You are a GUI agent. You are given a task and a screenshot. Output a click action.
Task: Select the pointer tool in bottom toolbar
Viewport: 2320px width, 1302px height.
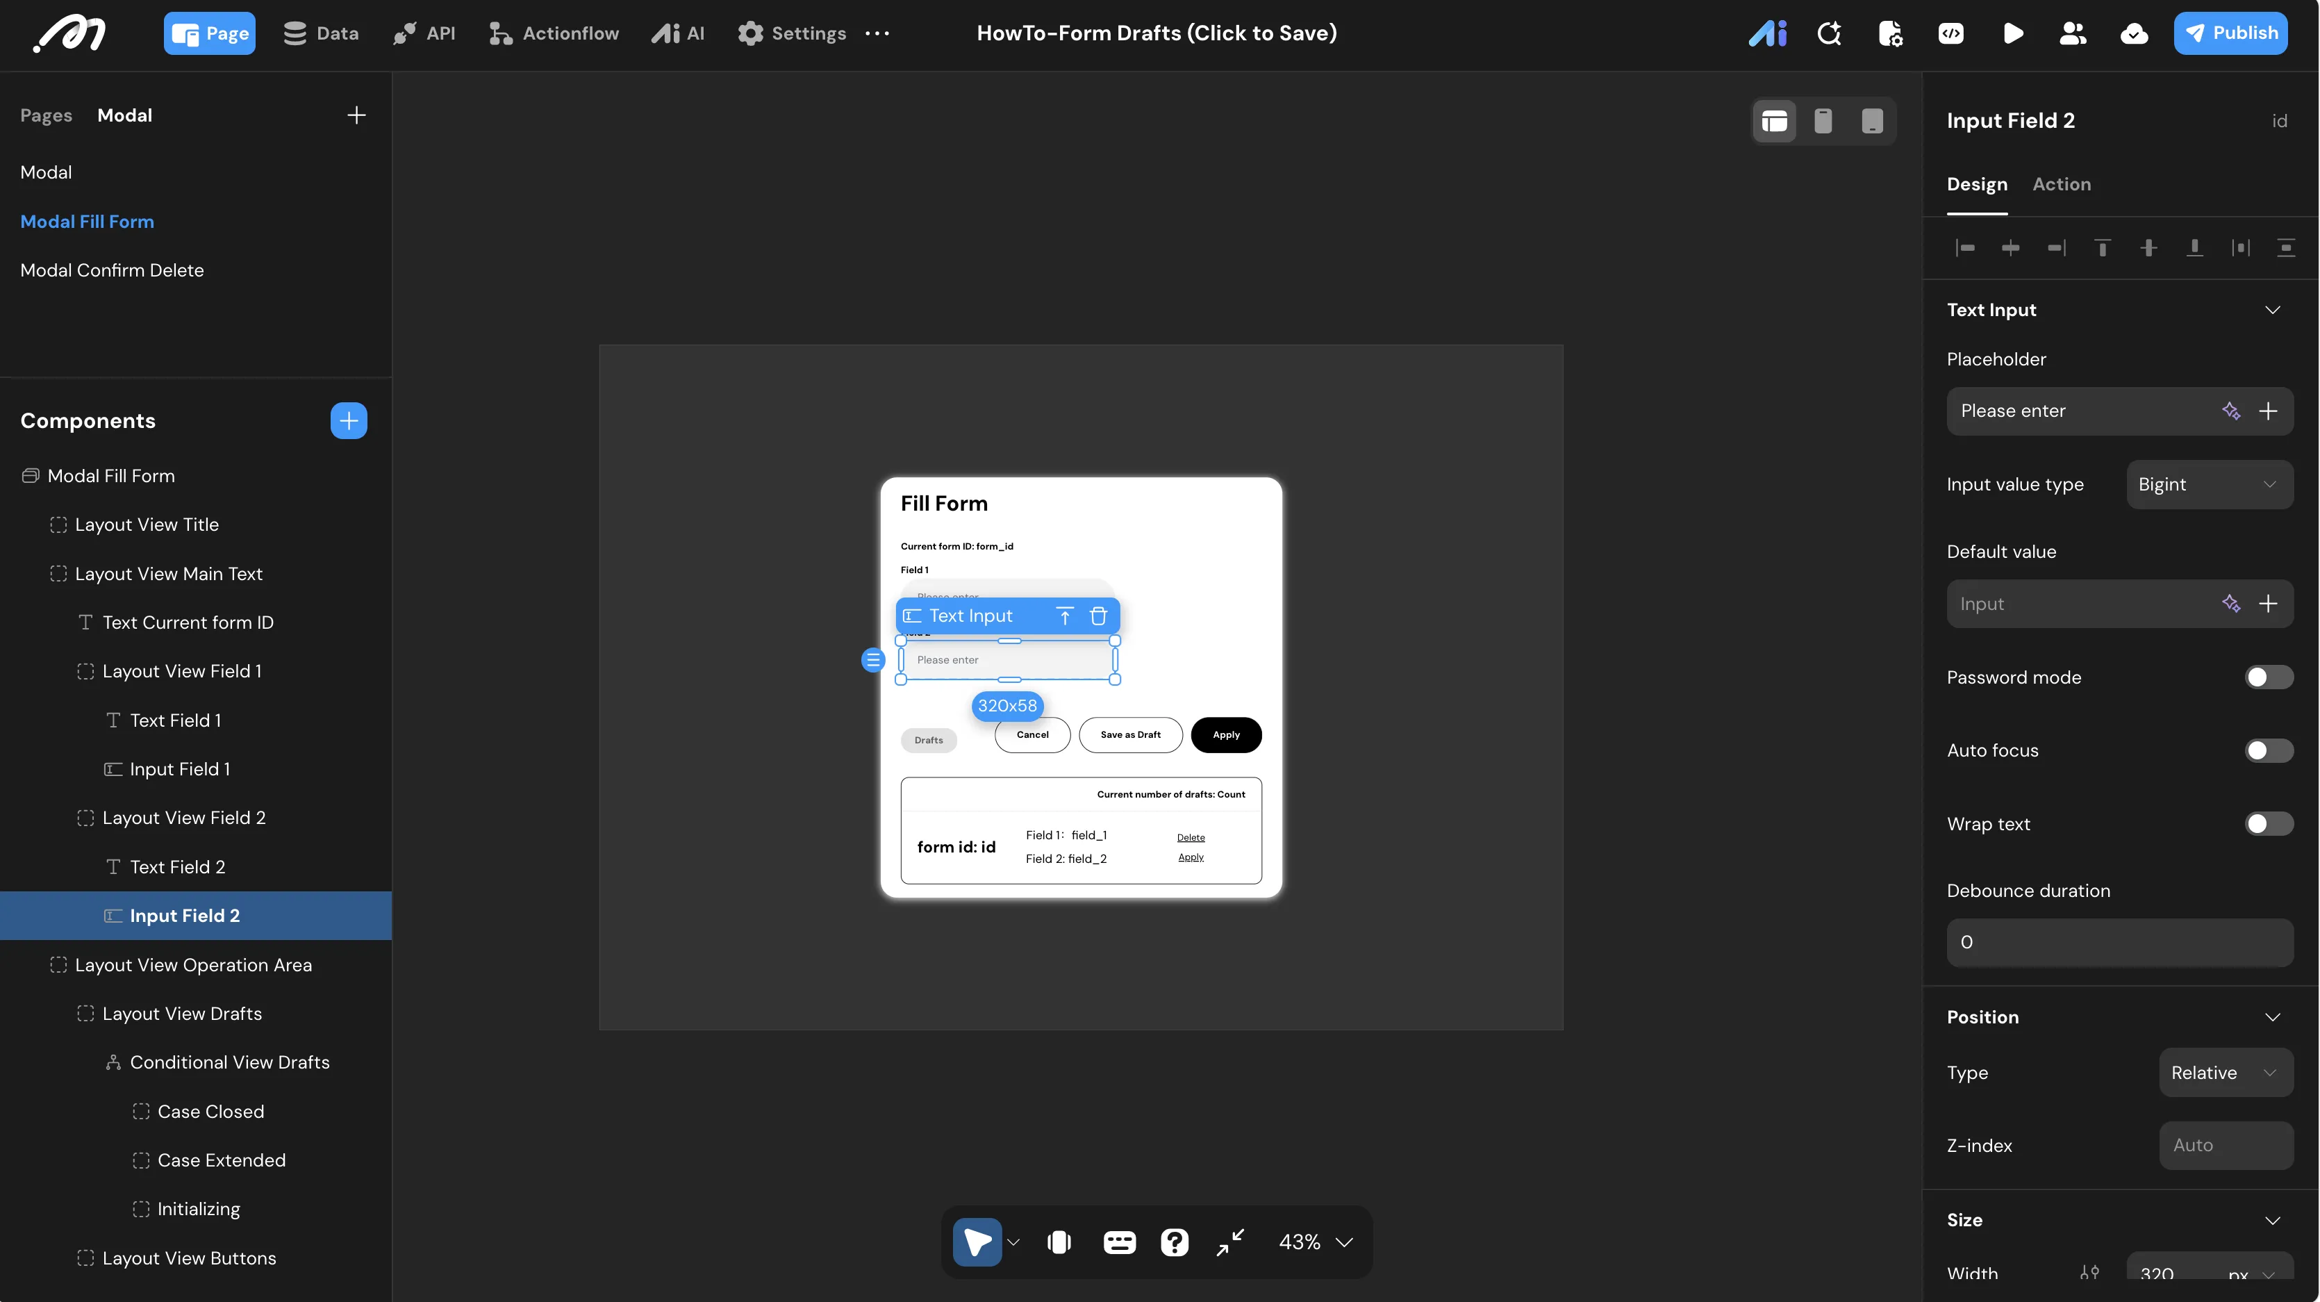tap(977, 1242)
